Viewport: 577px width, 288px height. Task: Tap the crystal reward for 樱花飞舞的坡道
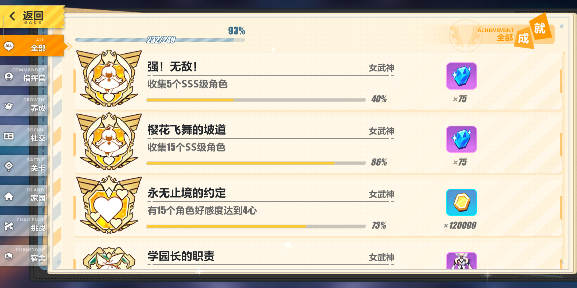461,139
